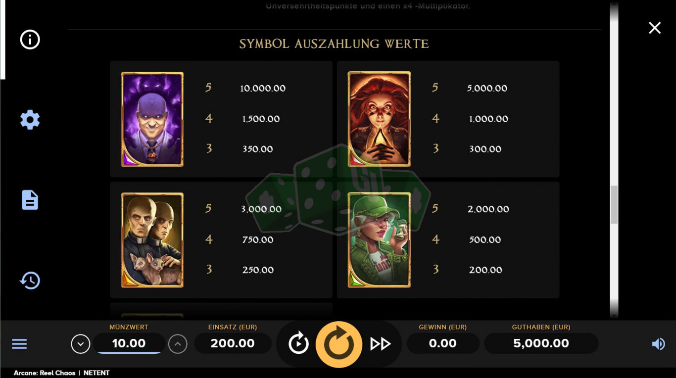The image size is (676, 378).
Task: Click the purple bald man symbol card
Action: pos(152,119)
